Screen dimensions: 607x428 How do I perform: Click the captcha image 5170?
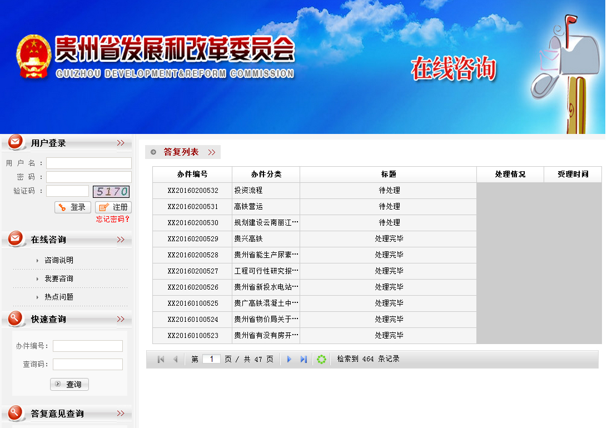tap(111, 192)
